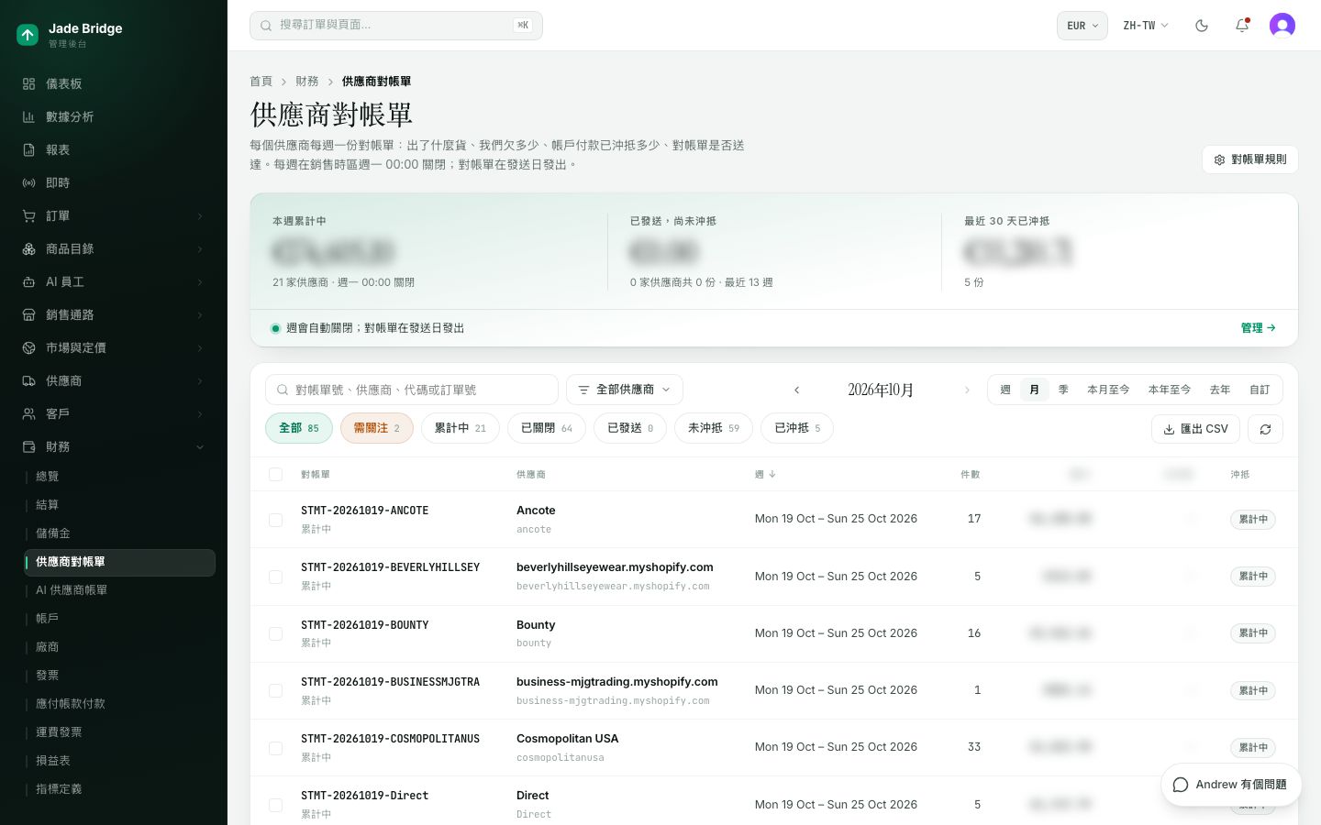This screenshot has height=825, width=1321.
Task: Go to next month arrow
Action: [x=967, y=390]
